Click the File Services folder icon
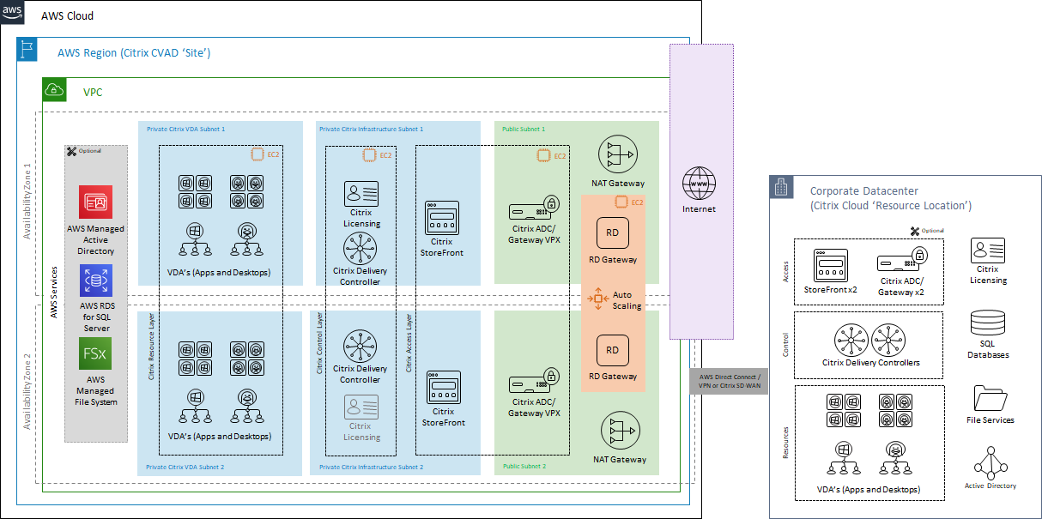The width and height of the screenshot is (1042, 519). click(x=990, y=398)
